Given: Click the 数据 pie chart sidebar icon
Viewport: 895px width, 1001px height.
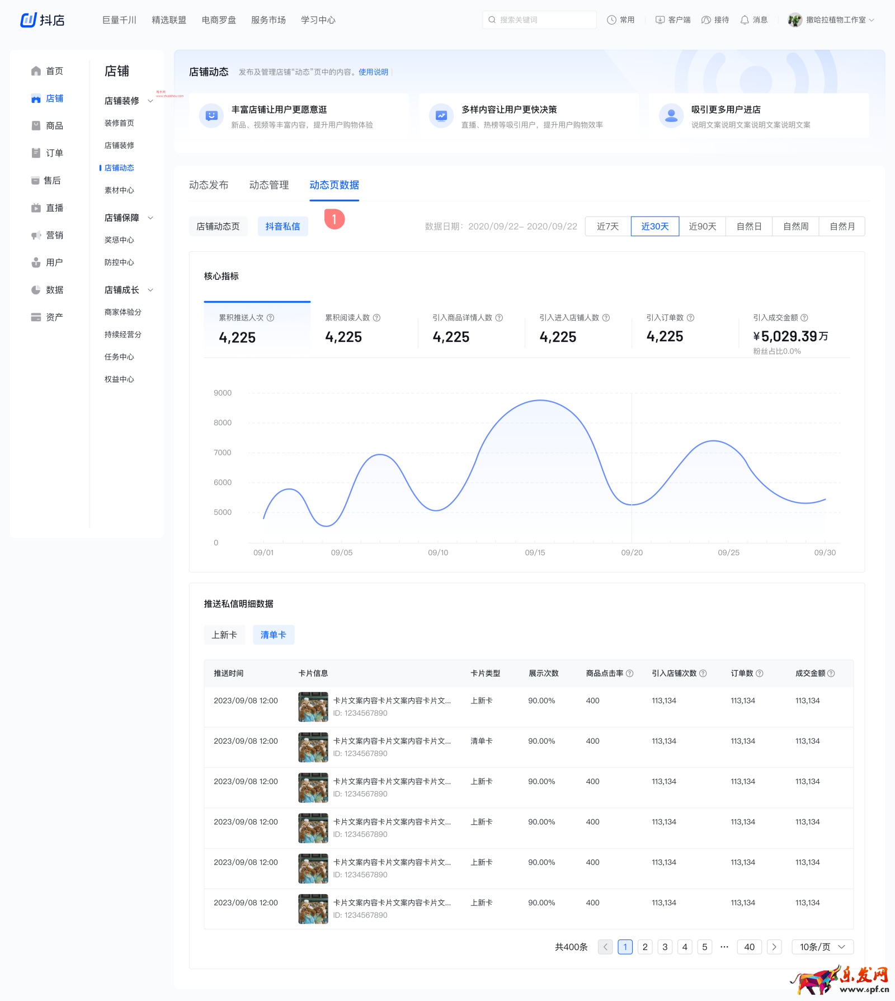Looking at the screenshot, I should [x=36, y=290].
